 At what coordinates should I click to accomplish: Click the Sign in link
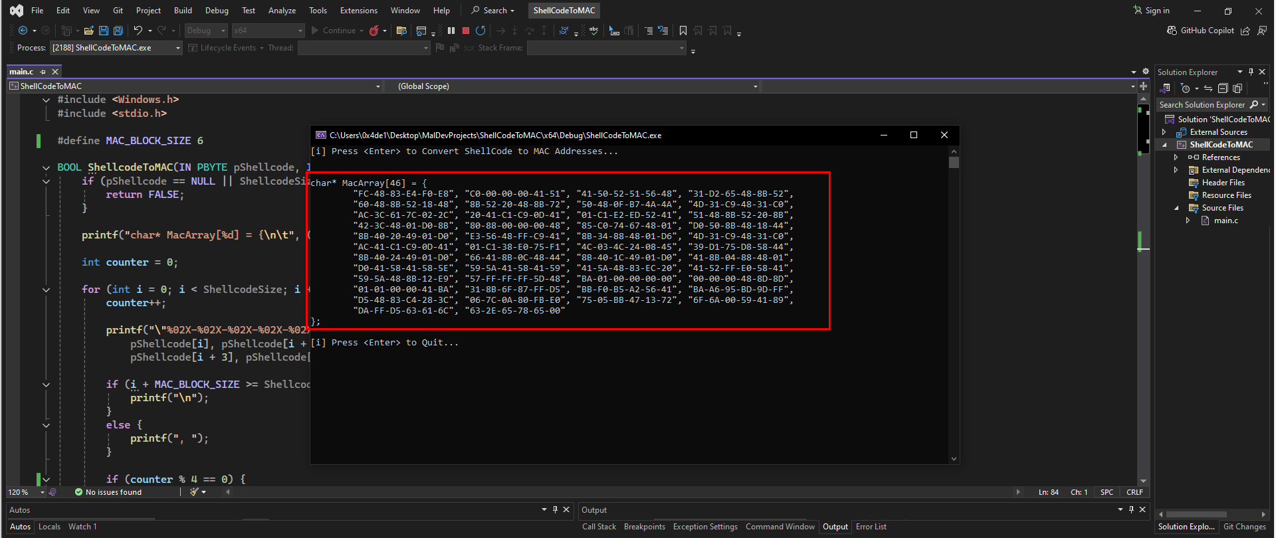[1151, 11]
